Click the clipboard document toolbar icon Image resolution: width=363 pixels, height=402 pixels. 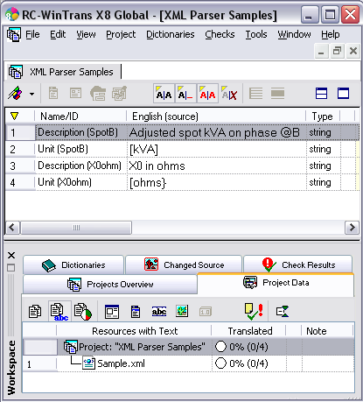click(53, 94)
